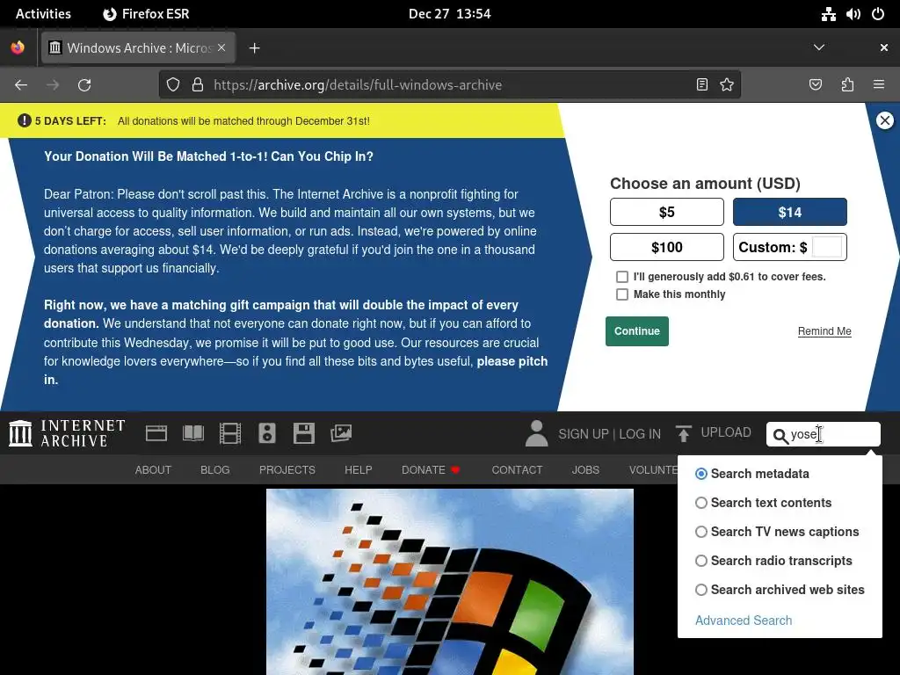The width and height of the screenshot is (900, 675).
Task: Select Search text contents option
Action: (x=700, y=503)
